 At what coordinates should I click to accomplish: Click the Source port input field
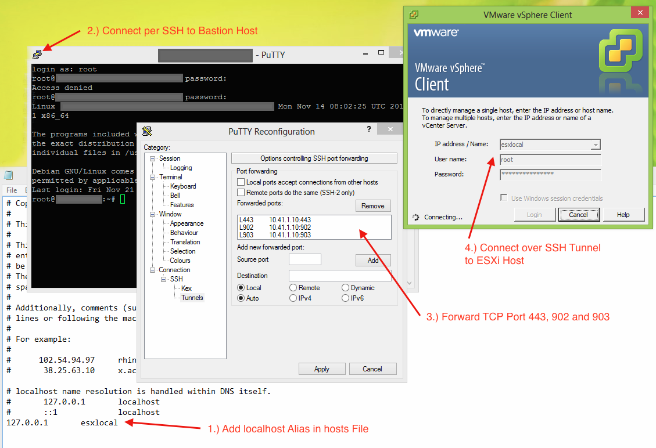[x=305, y=259]
